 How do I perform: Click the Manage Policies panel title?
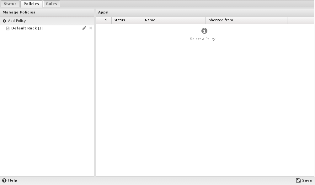point(19,13)
